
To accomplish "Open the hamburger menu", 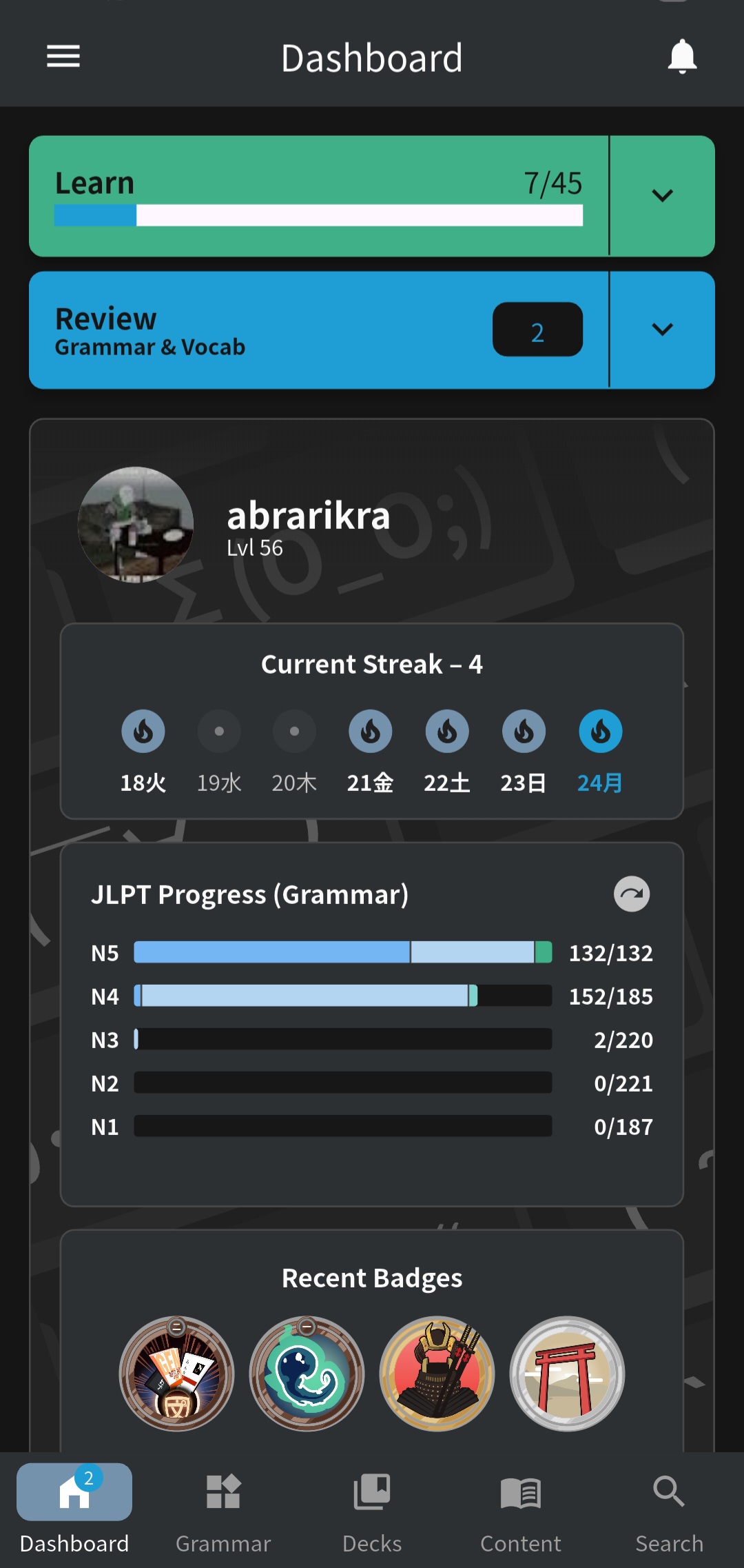I will point(63,57).
